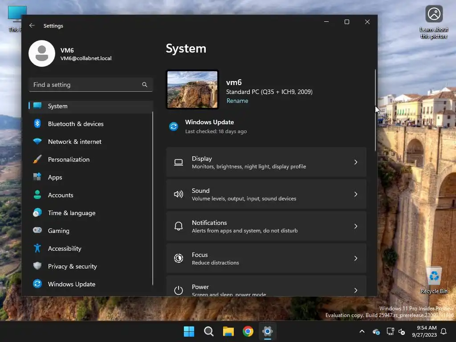Click the search magnifier in Find a setting
Viewport: 456px width, 342px height.
click(x=145, y=85)
